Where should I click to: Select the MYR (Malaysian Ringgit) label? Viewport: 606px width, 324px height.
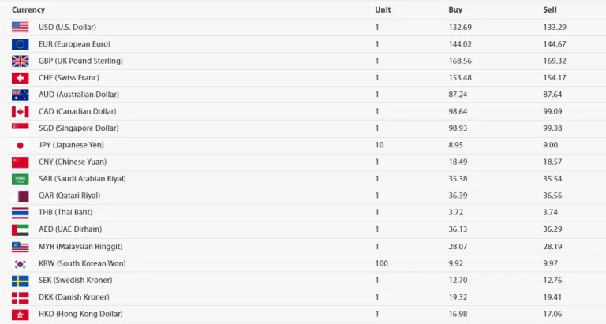tap(79, 247)
